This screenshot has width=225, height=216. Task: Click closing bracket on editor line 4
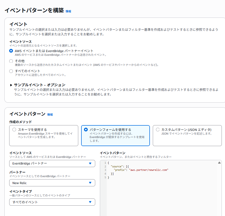112,174
